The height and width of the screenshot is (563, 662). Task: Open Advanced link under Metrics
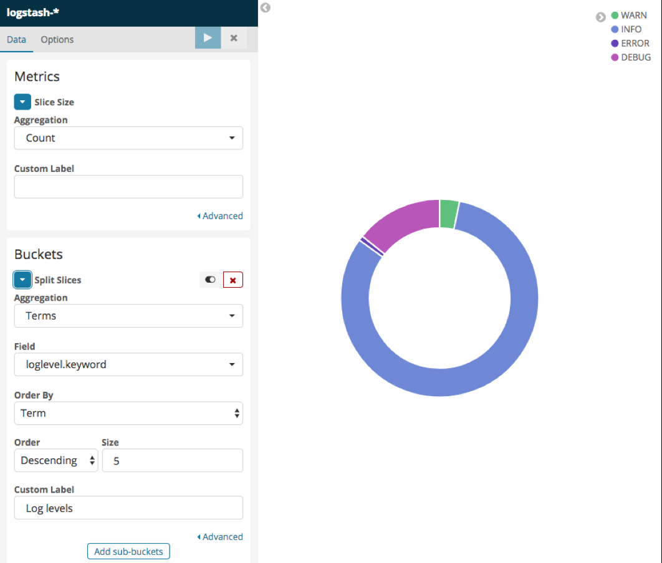point(220,216)
